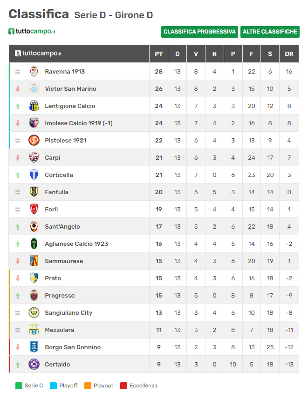The width and height of the screenshot is (308, 393).
Task: Click the green Serie C legend swatch
Action: 19,386
